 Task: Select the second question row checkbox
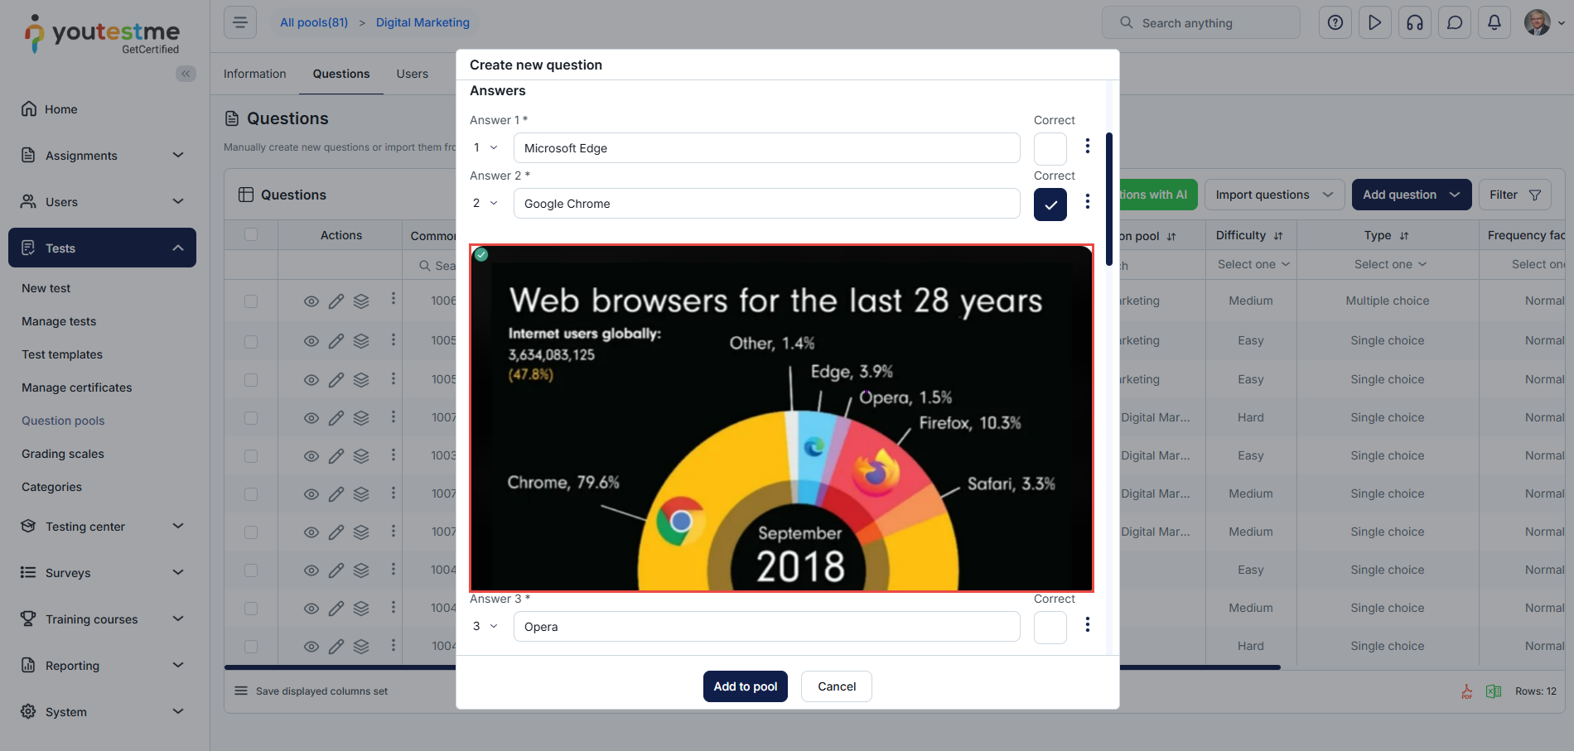(251, 341)
